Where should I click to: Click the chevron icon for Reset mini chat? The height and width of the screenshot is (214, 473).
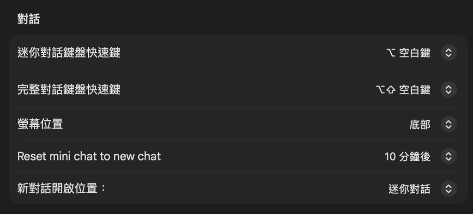[x=448, y=156]
